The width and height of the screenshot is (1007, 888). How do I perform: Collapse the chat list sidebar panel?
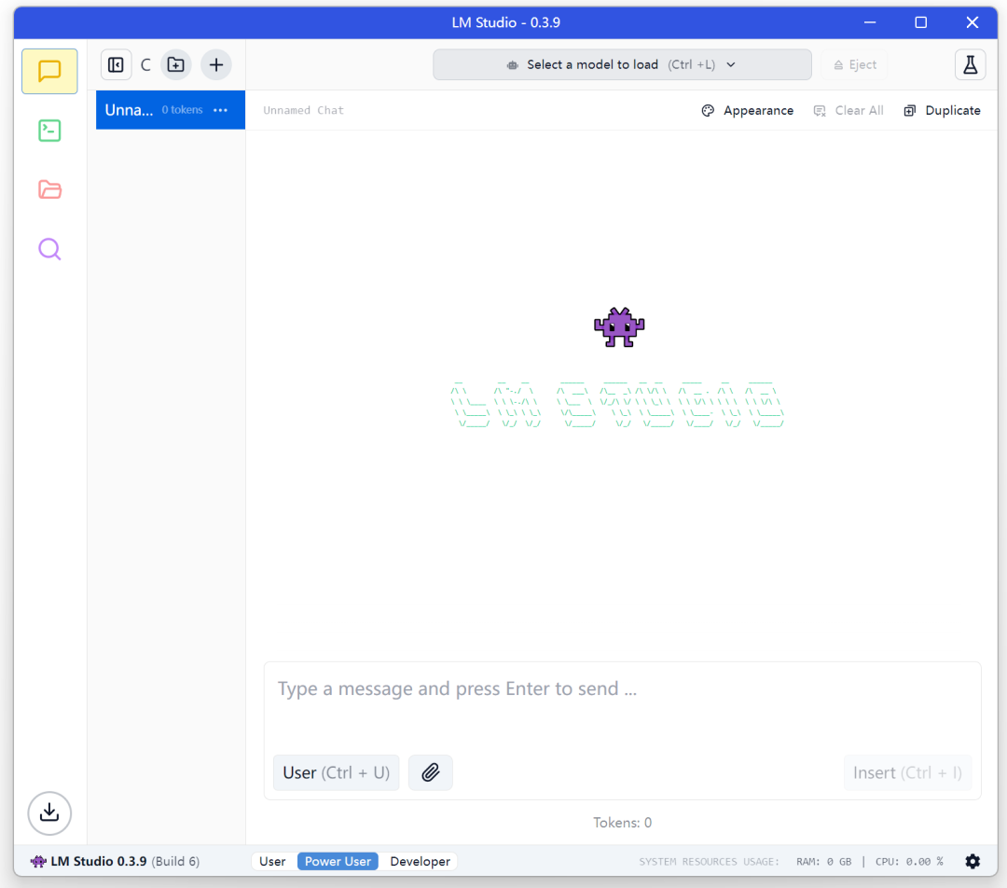[x=117, y=65]
